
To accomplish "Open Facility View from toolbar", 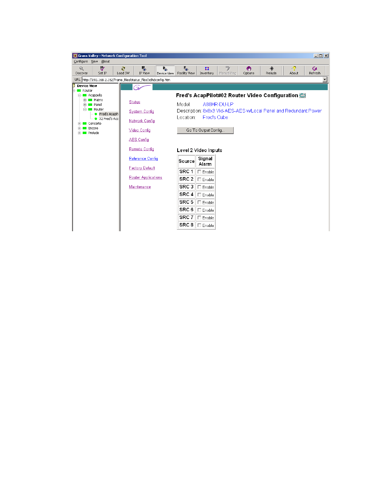I will pyautogui.click(x=186, y=70).
